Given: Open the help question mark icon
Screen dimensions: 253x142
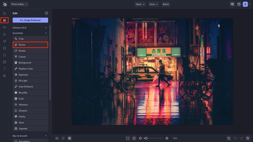Looking at the screenshot, I should pos(239,4).
